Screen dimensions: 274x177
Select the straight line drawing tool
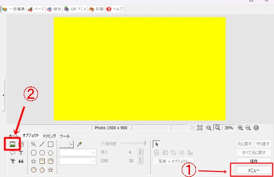pyautogui.click(x=42, y=144)
